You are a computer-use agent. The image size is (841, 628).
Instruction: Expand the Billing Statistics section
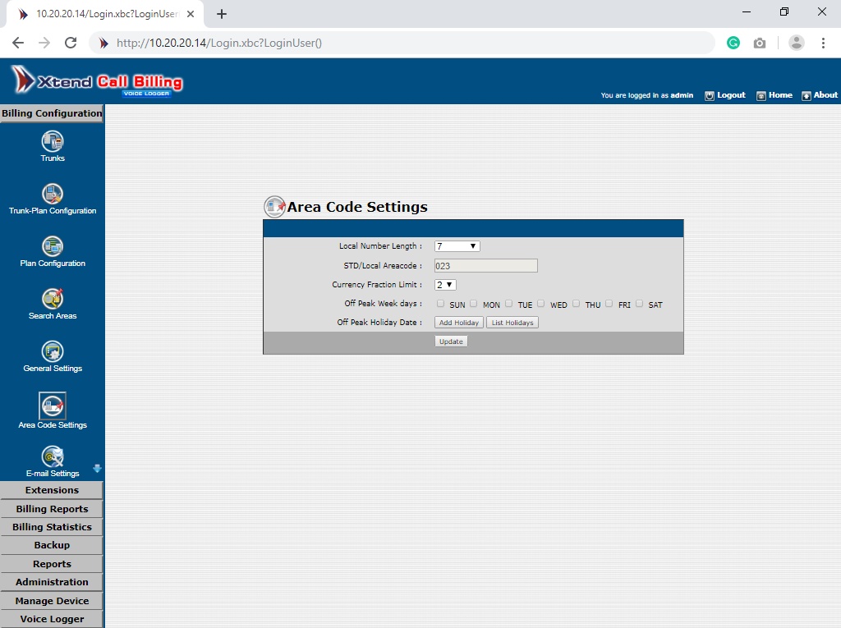coord(52,527)
